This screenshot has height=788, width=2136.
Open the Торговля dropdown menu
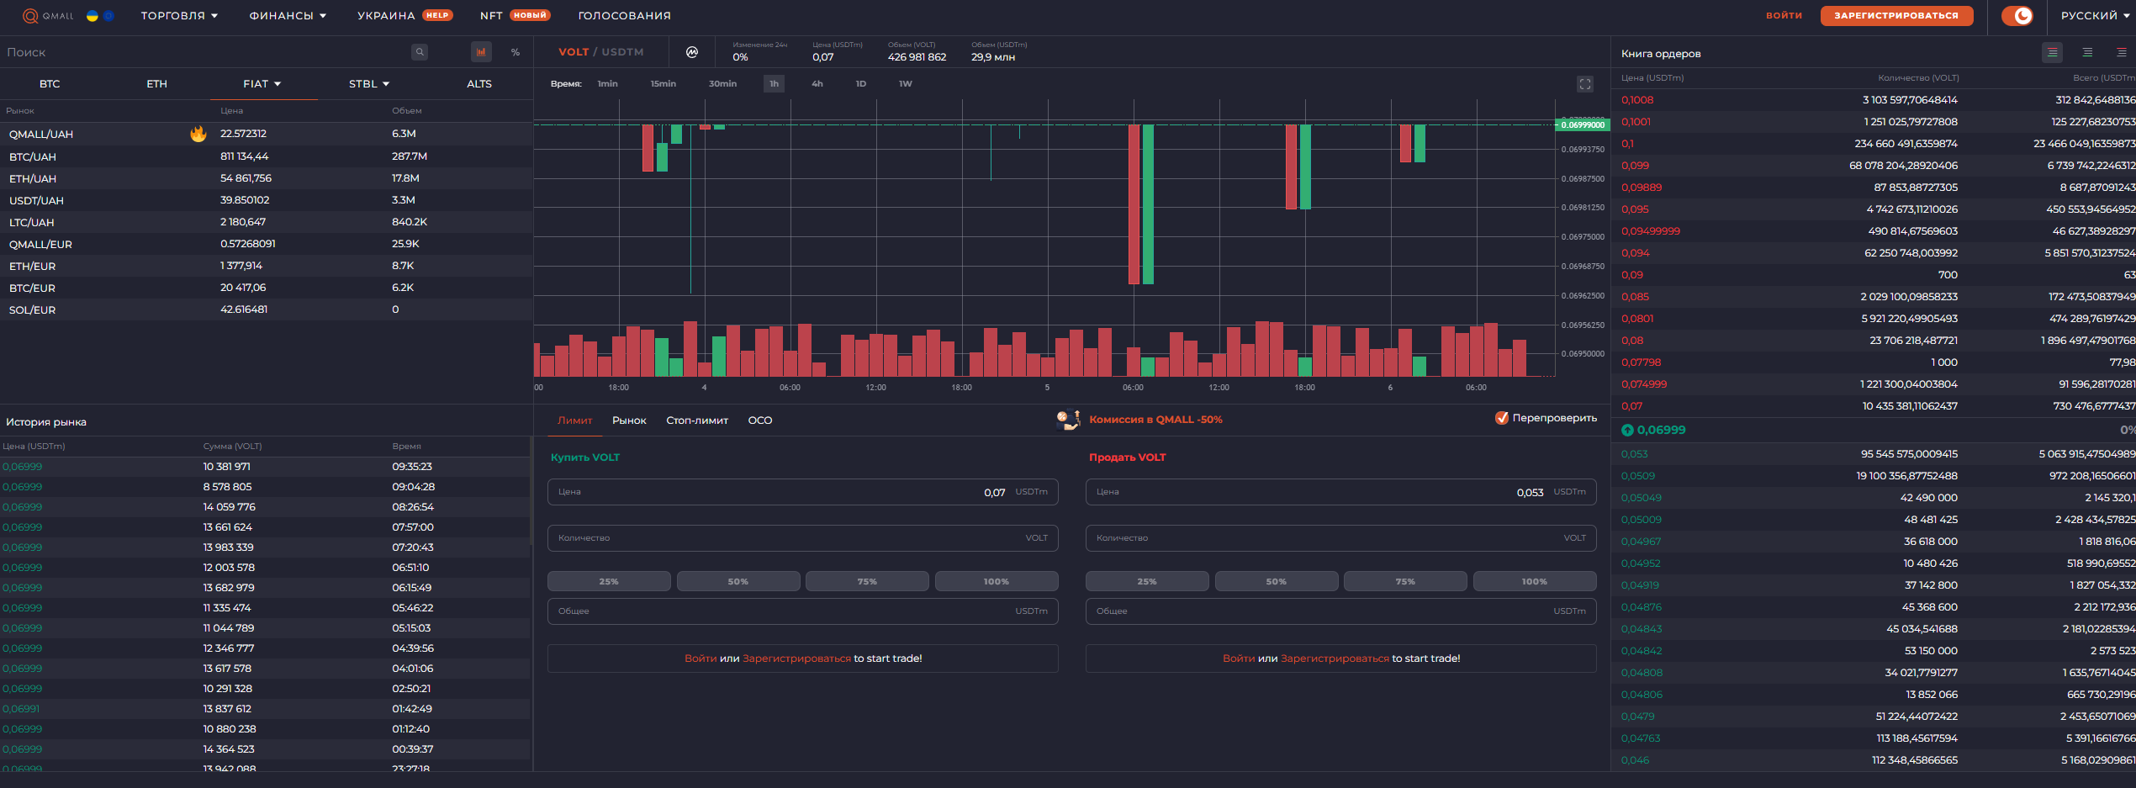pos(179,16)
